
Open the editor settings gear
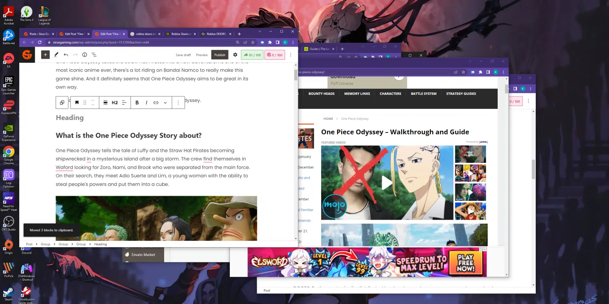[x=235, y=55]
